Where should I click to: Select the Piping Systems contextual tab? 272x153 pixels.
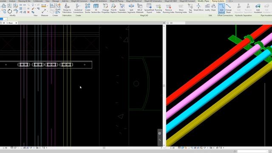click(x=218, y=1)
